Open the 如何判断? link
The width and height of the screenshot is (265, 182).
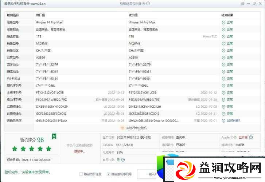[233, 121]
